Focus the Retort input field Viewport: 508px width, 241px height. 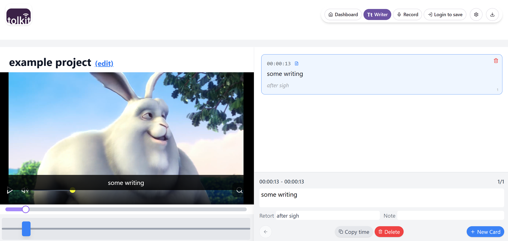(328, 216)
